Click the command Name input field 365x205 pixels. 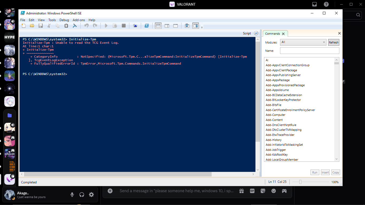tap(309, 51)
